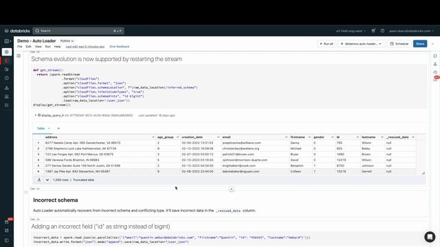Open the persona switcher icon in left sidebar

point(8,41)
